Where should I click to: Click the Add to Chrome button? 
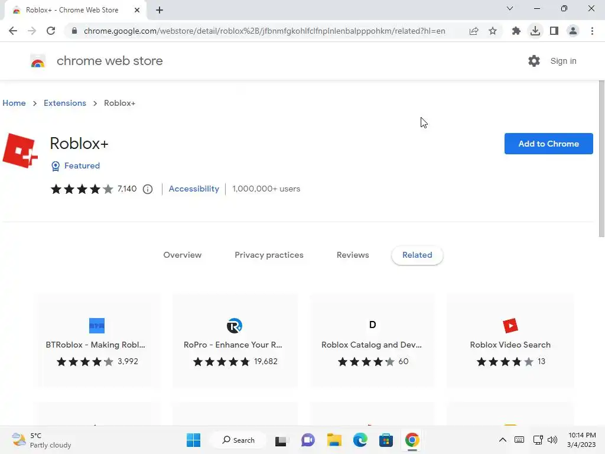tap(548, 144)
